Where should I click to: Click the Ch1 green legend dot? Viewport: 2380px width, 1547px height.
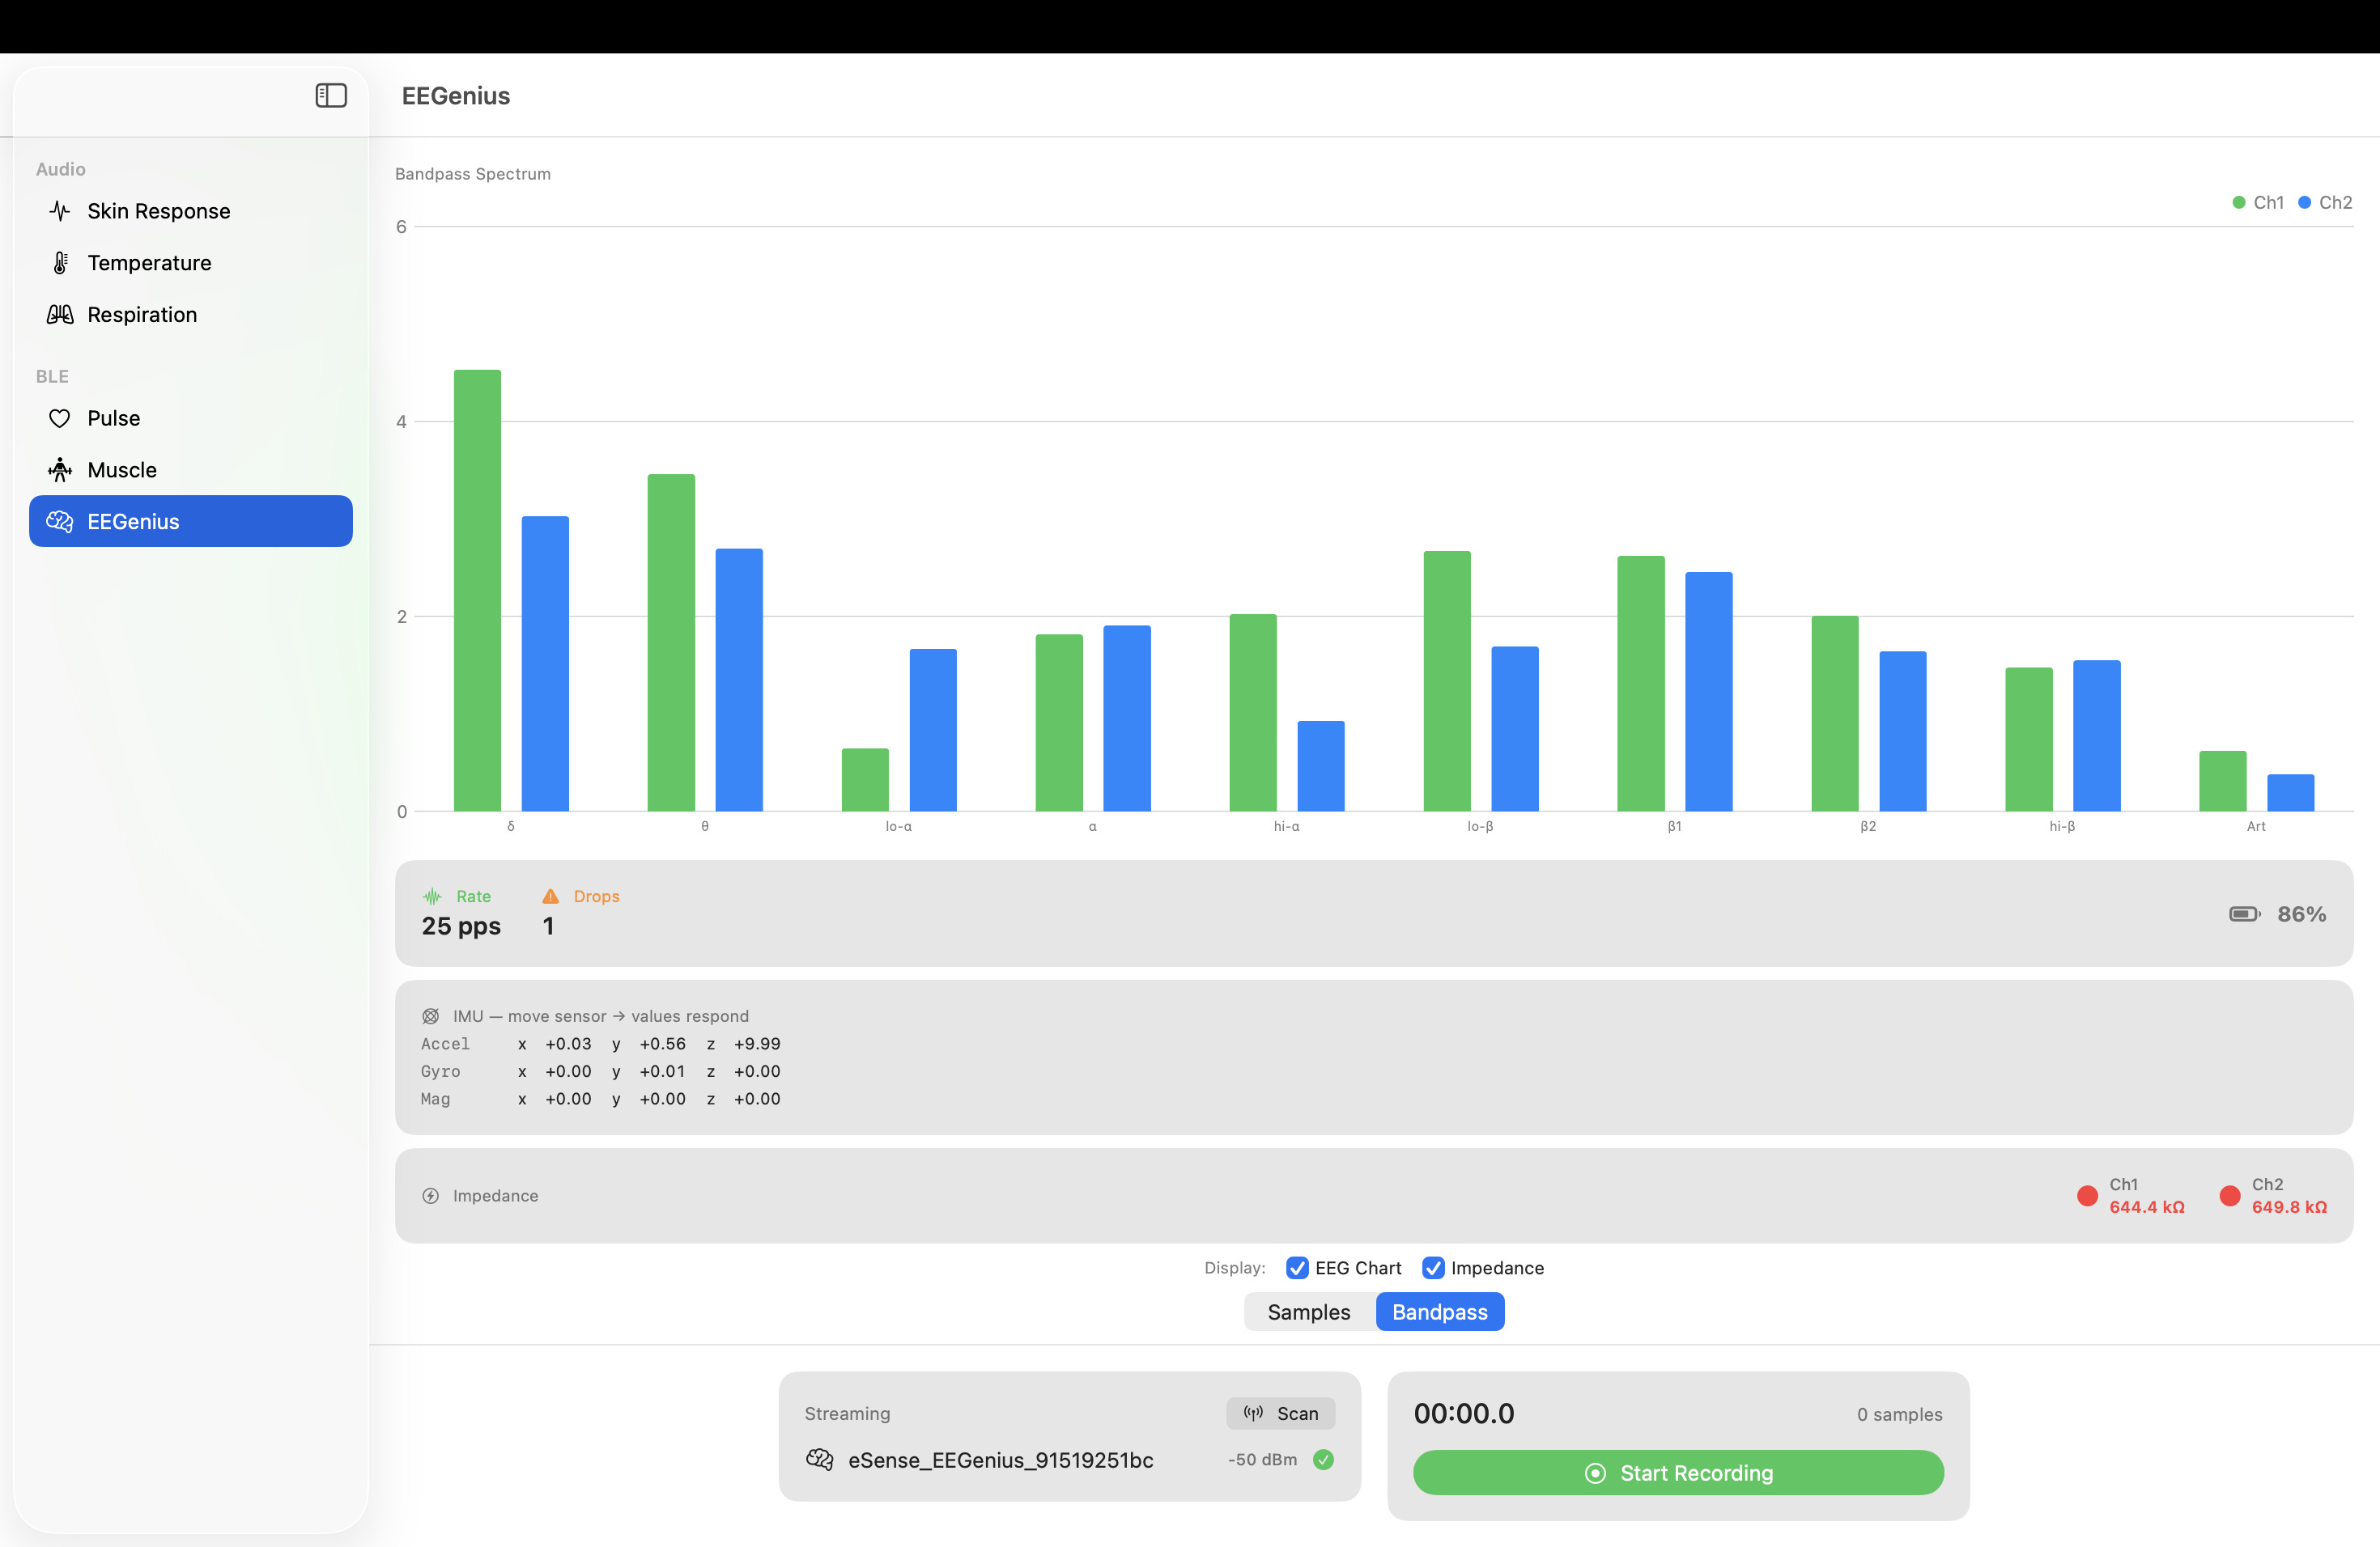coord(2239,203)
